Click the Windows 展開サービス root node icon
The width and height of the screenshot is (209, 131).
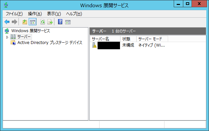(7, 31)
